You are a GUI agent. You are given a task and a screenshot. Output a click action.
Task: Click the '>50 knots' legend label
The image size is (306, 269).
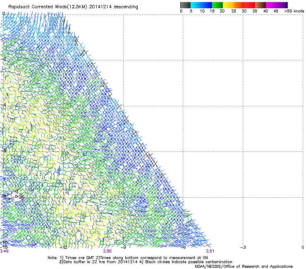[294, 11]
